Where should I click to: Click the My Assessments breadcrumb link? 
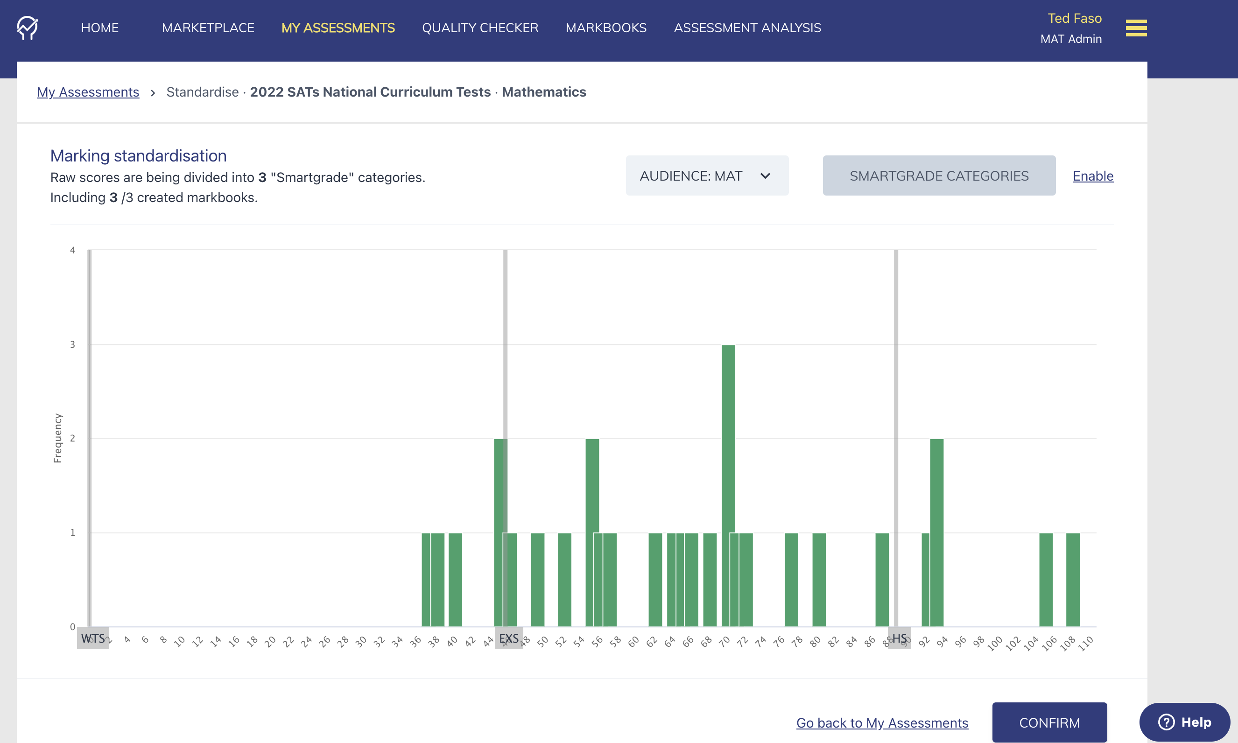88,92
